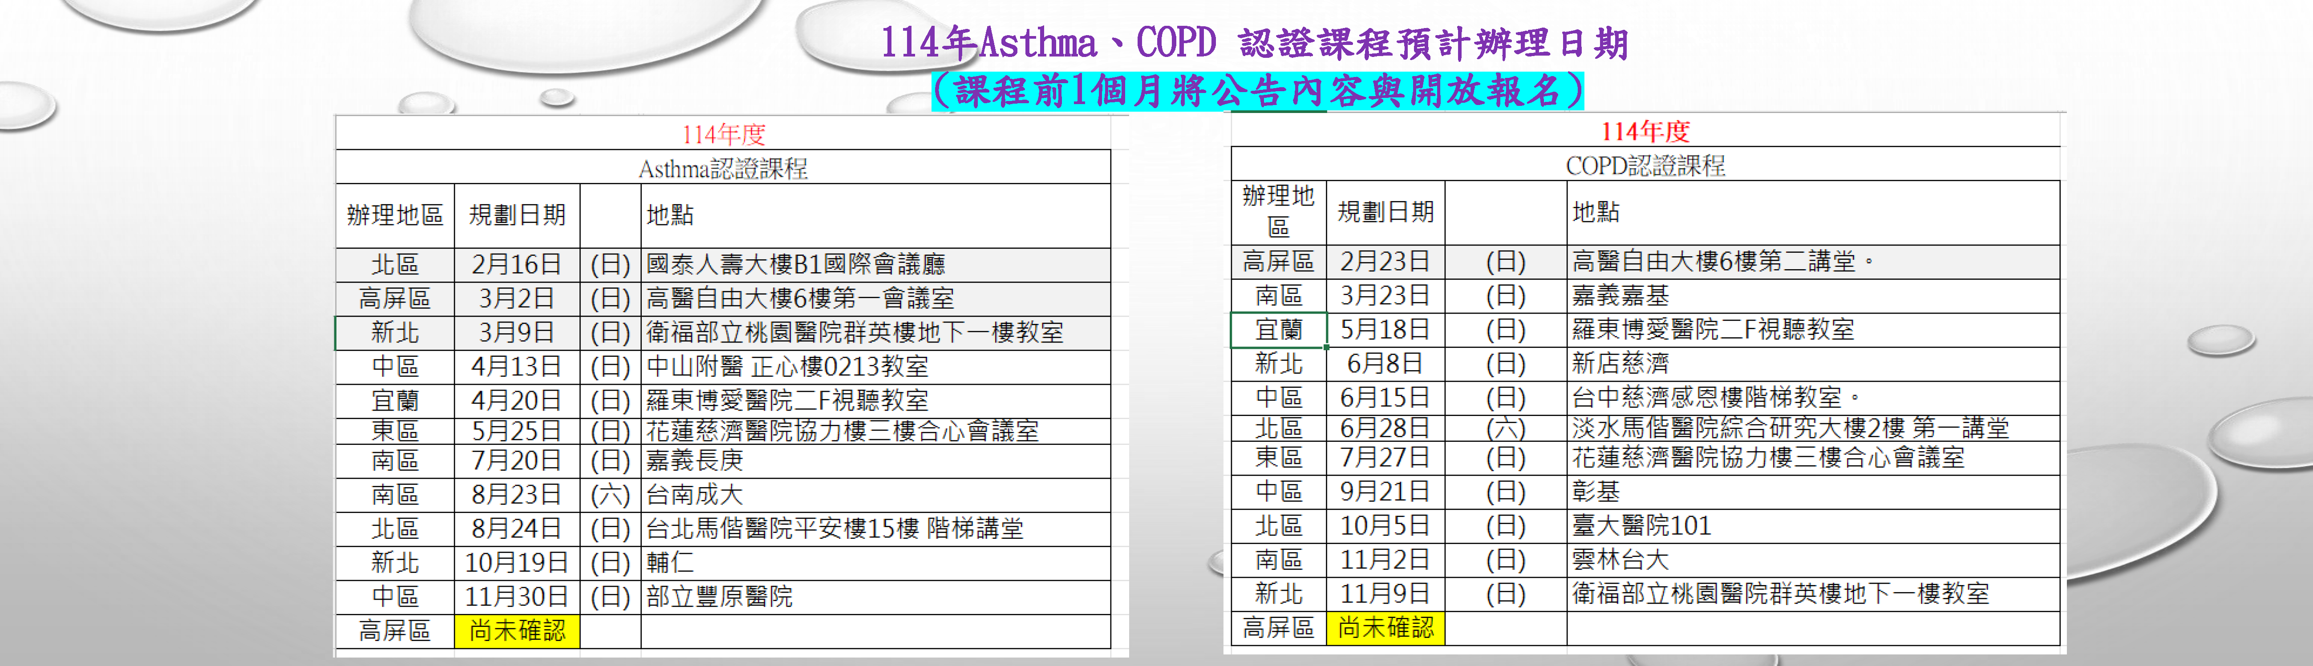Click COPD date cell '7月27日'

[1385, 458]
